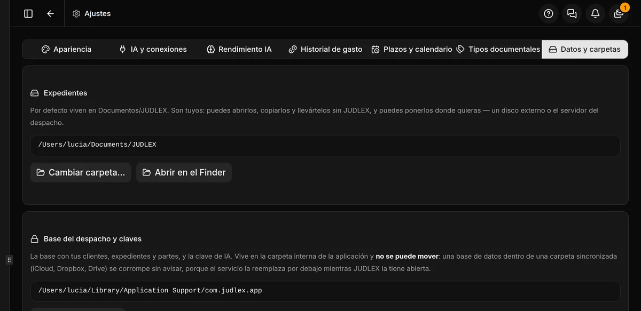Click the drive icon beside Datos y carpetas
Screen dimensions: 641x311
(553, 49)
